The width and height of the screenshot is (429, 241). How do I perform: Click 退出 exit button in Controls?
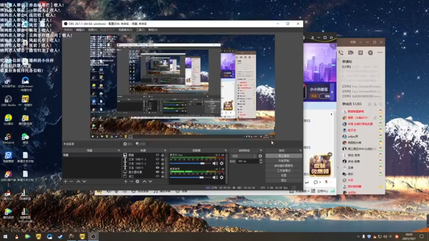pos(284,180)
